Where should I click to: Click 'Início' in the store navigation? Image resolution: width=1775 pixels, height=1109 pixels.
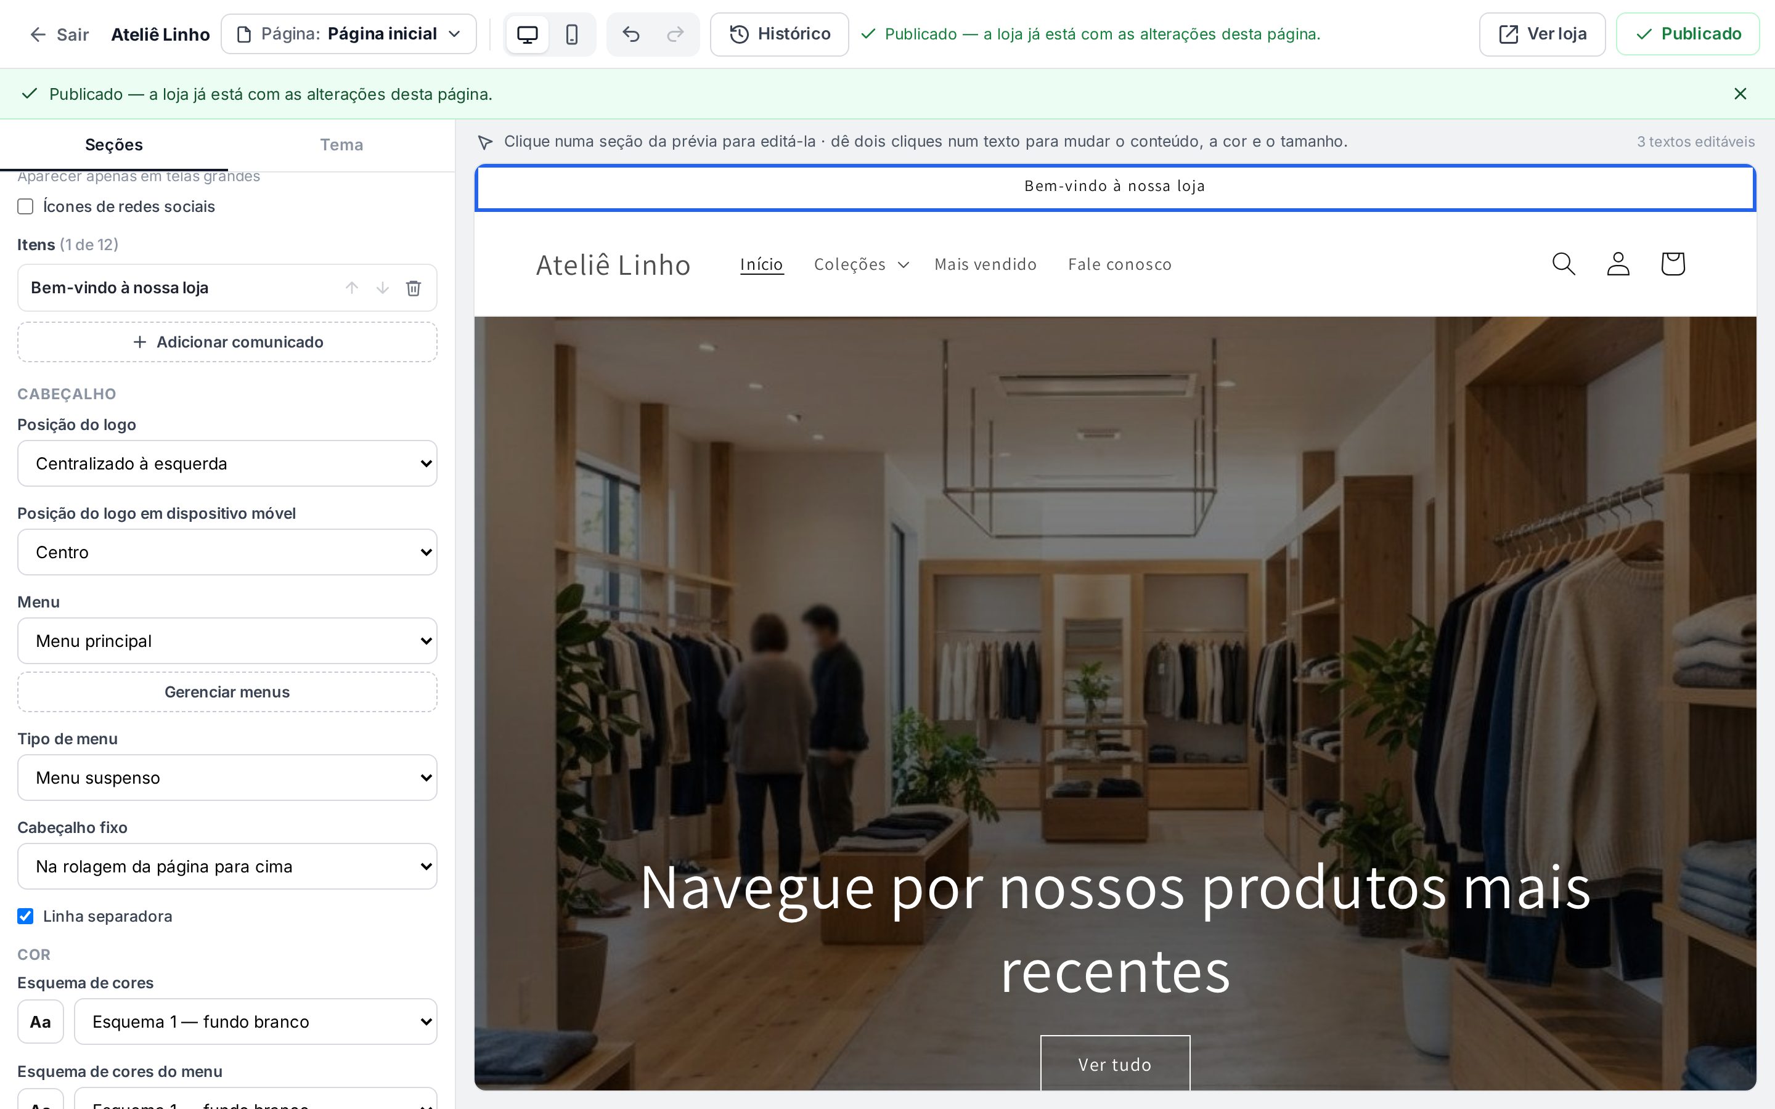point(761,264)
